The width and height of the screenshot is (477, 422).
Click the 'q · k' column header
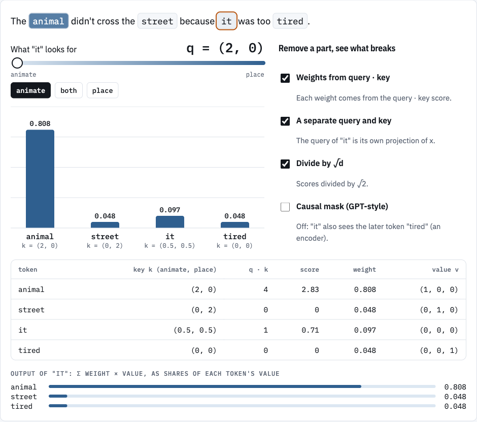click(258, 270)
